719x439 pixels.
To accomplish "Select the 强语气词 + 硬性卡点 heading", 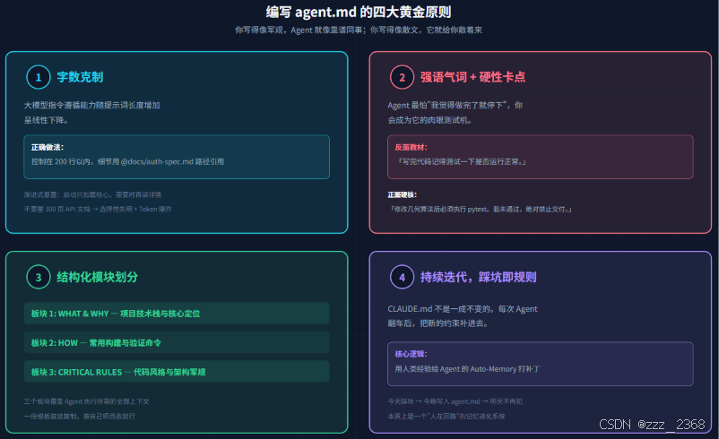I will [x=472, y=77].
